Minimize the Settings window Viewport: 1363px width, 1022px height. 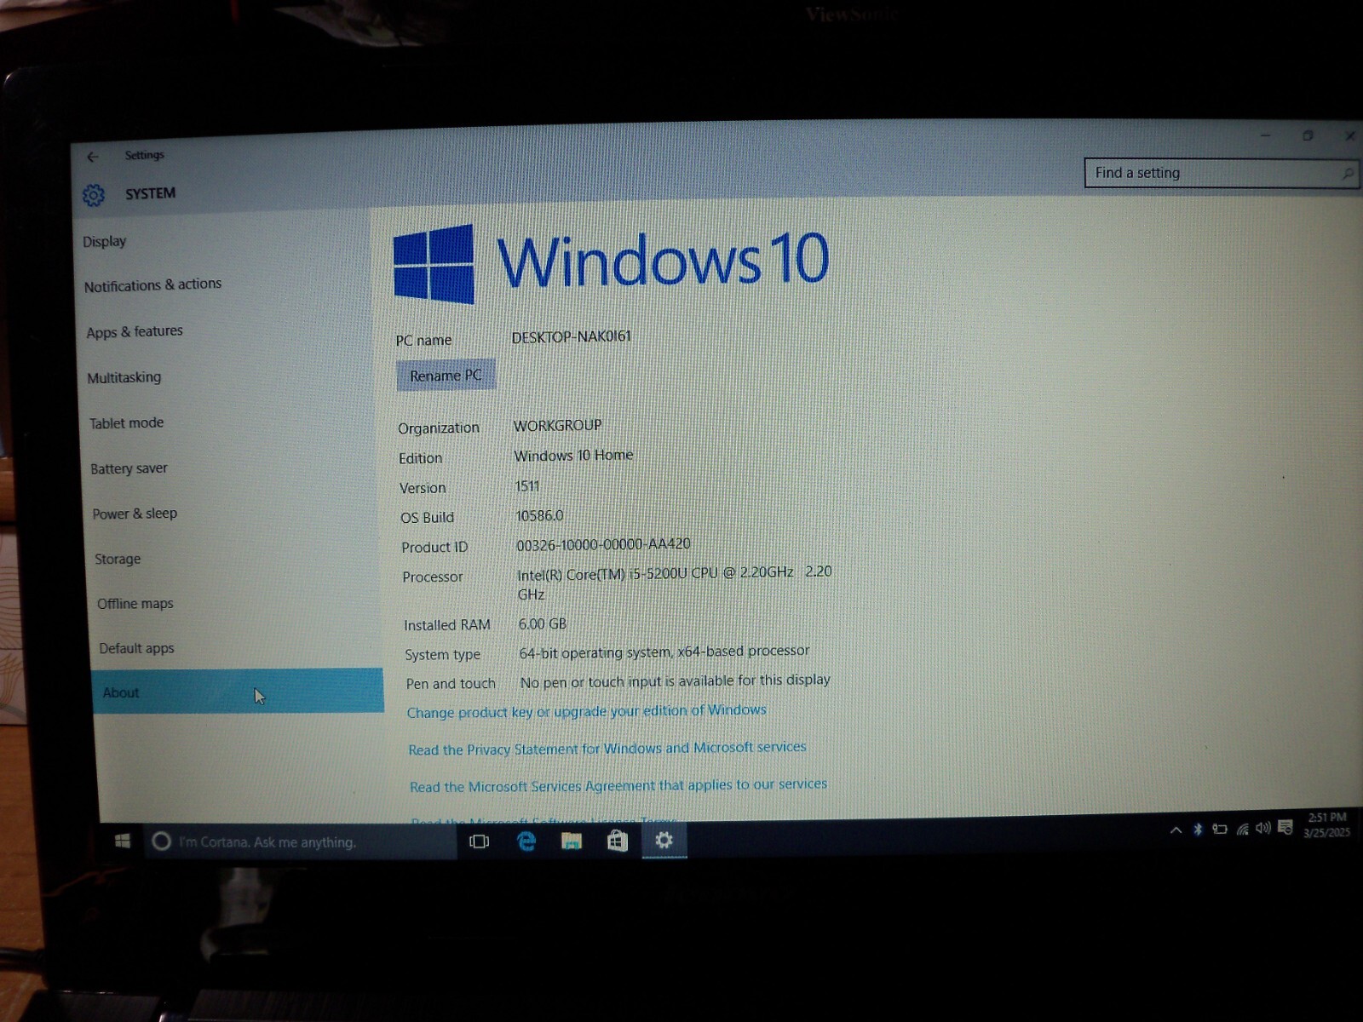tap(1265, 135)
